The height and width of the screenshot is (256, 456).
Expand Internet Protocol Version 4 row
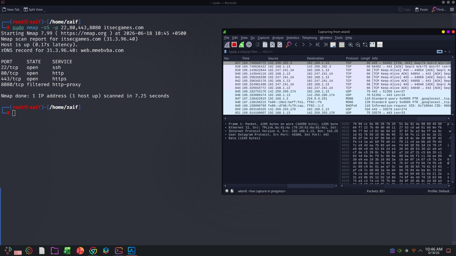click(x=226, y=131)
